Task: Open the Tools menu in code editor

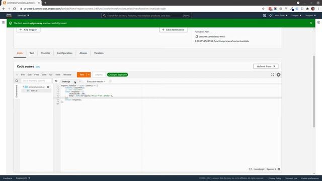Action: point(58,75)
